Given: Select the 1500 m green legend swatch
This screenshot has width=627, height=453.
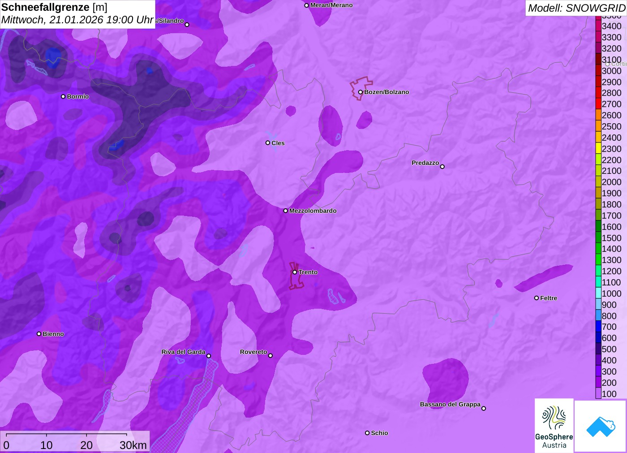Looking at the screenshot, I should pos(598,238).
